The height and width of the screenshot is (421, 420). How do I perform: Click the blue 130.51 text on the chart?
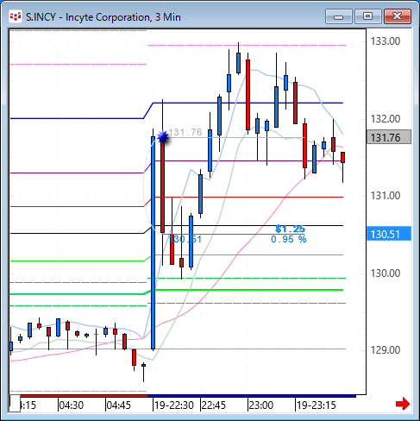185,239
